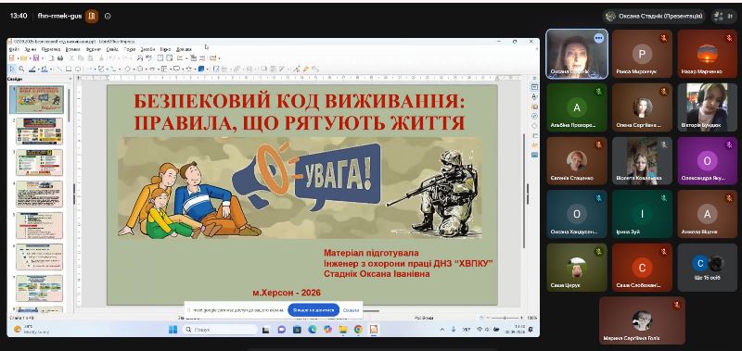Open the Файл menu in Impress
The width and height of the screenshot is (742, 351).
(x=14, y=49)
